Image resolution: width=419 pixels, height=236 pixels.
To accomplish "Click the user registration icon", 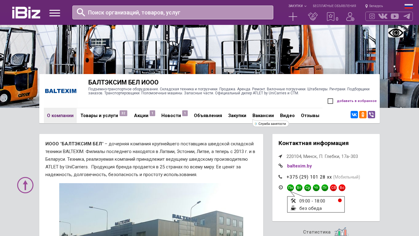I will pos(350,17).
